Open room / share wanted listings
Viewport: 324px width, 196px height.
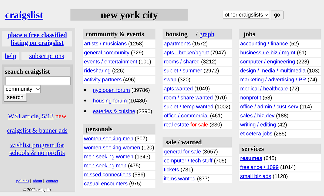pyautogui.click(x=188, y=98)
